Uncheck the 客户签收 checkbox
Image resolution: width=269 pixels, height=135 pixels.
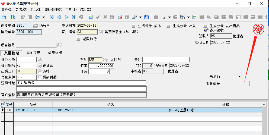(x=206, y=30)
